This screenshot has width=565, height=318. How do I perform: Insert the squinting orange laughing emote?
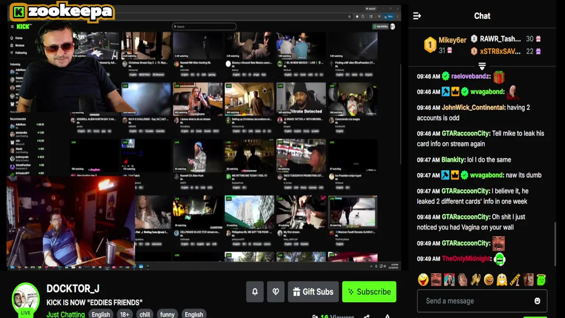point(489,280)
